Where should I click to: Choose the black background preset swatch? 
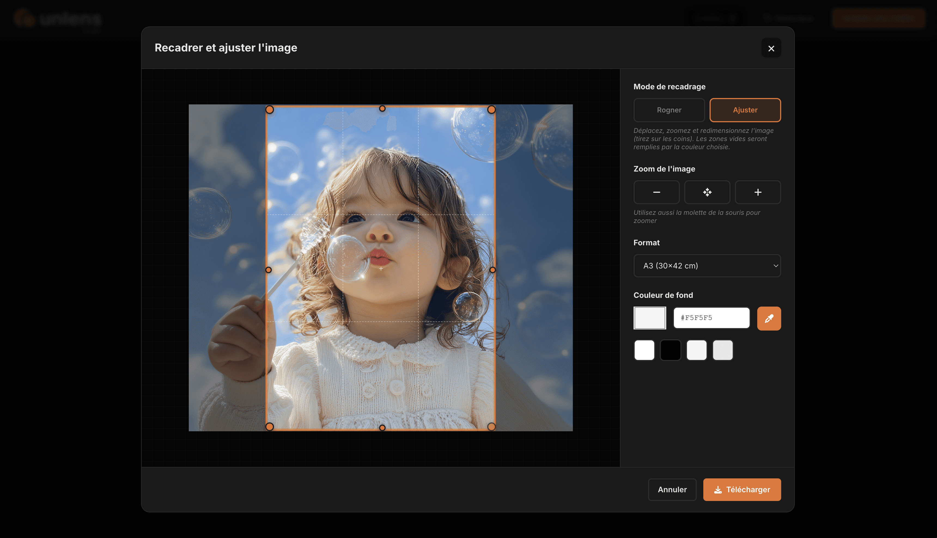pos(671,350)
